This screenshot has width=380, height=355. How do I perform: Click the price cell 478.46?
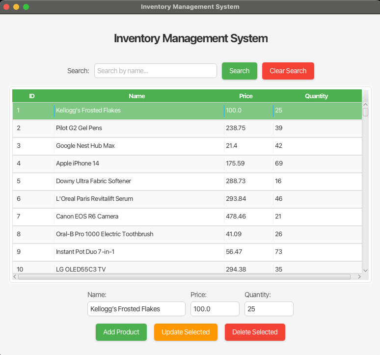(248, 217)
